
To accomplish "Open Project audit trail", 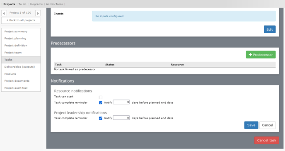I will (x=16, y=88).
